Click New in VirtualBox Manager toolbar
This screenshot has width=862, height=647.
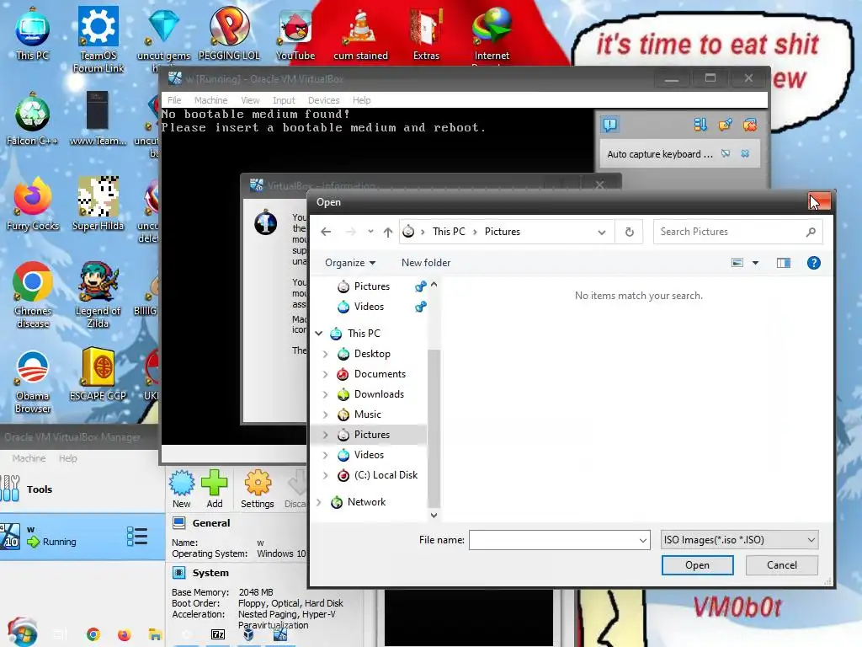(x=182, y=489)
